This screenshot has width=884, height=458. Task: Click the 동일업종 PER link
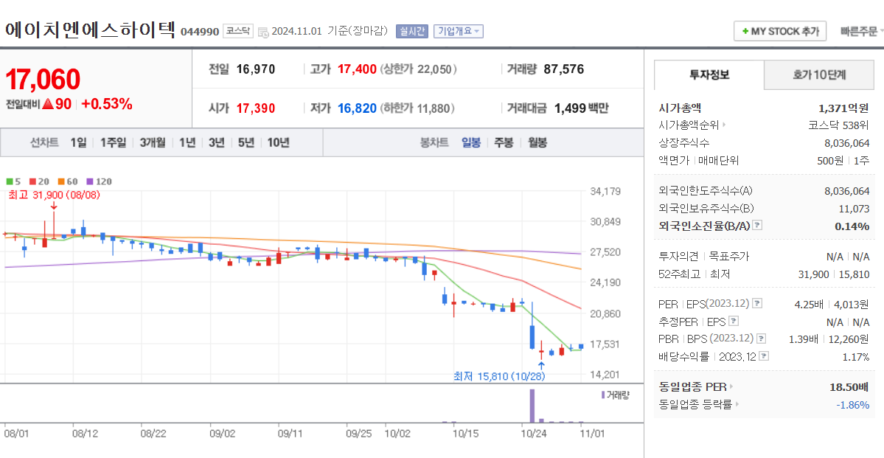tap(693, 387)
